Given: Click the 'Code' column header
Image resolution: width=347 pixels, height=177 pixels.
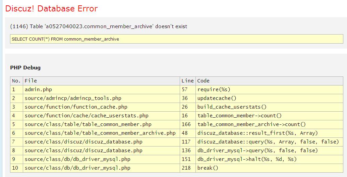Looking at the screenshot, I should pos(269,81).
